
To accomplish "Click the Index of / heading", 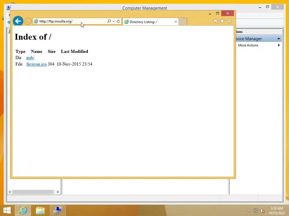I will click(33, 37).
